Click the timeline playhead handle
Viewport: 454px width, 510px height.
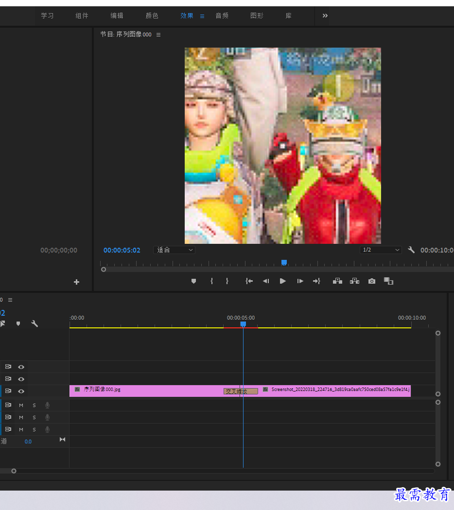[x=243, y=324]
